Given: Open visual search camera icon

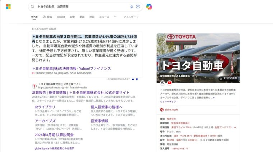Looking at the screenshot, I should [138, 6].
